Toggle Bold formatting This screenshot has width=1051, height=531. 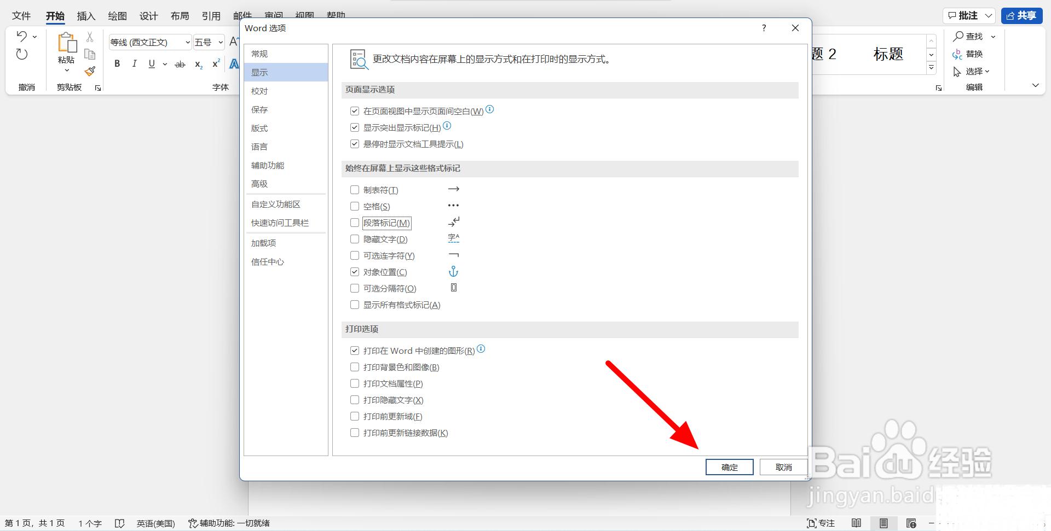(x=117, y=63)
